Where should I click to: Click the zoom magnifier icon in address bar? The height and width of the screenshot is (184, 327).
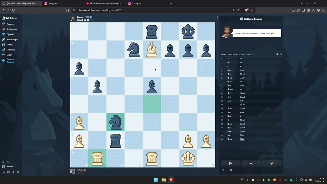(x=233, y=10)
